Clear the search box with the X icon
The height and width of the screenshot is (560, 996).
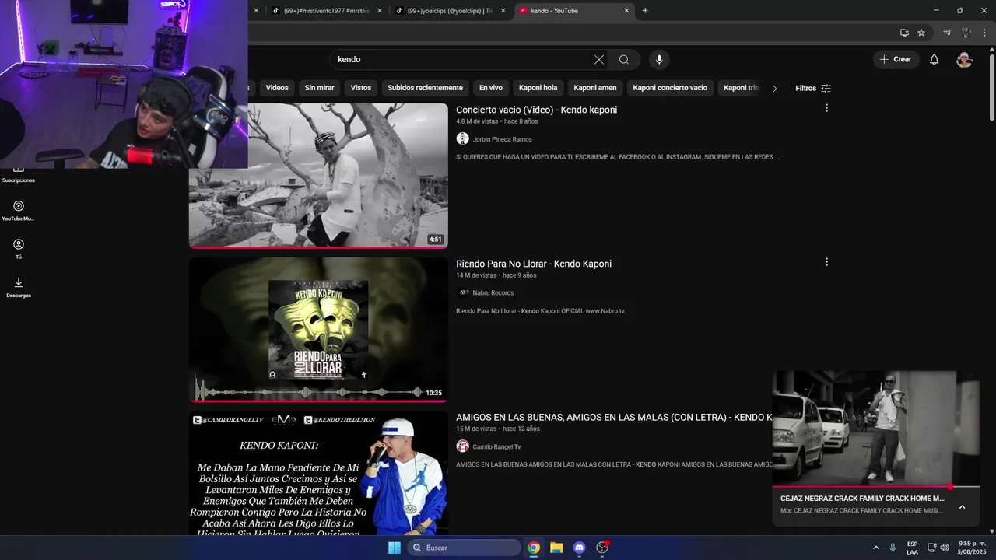pos(599,60)
